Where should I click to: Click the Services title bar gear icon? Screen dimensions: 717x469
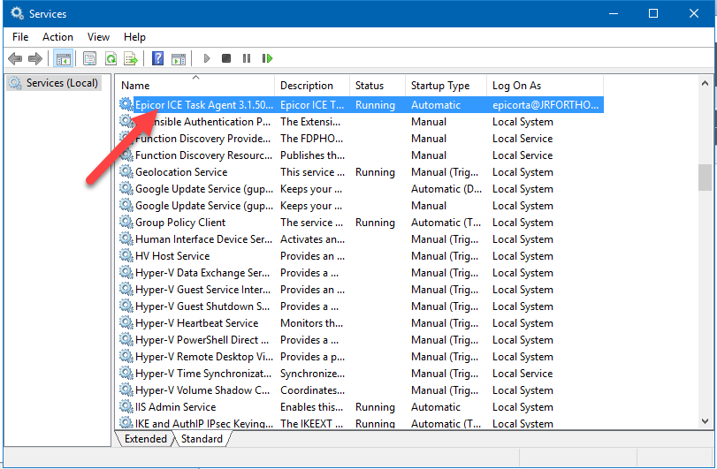[x=18, y=13]
